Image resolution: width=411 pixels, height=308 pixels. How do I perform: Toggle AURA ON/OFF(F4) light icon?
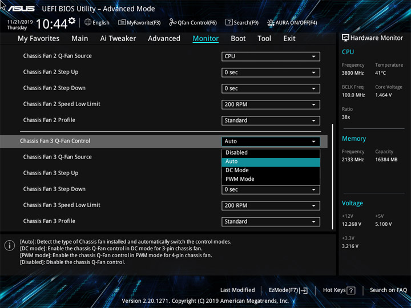coord(271,22)
